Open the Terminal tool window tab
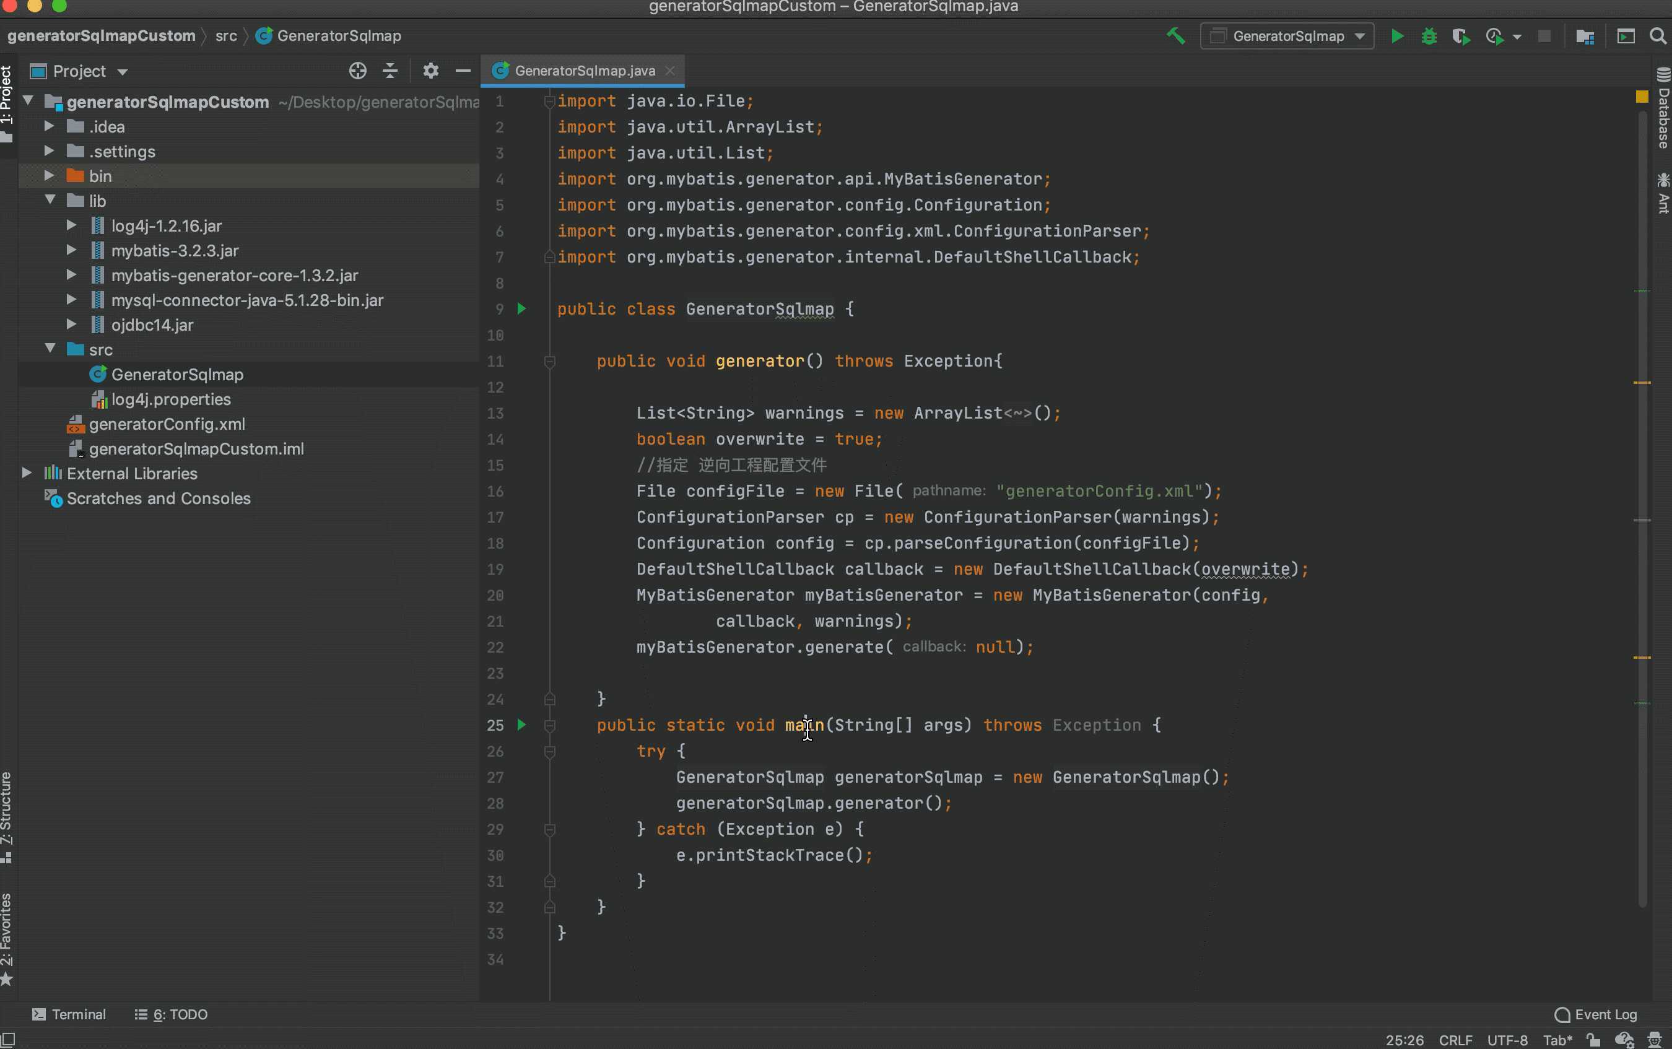 click(x=69, y=1014)
